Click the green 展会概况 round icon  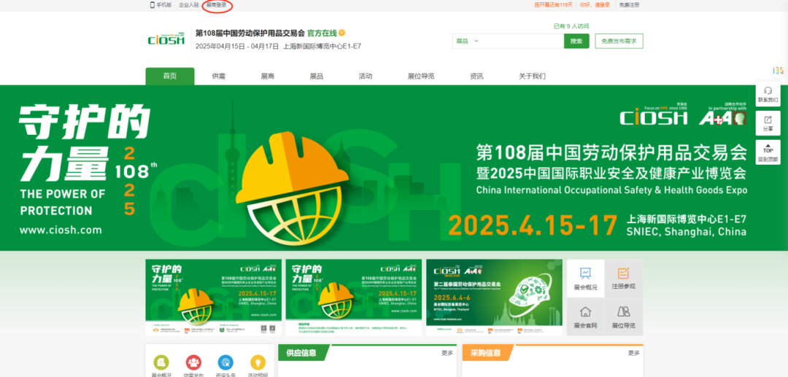[x=161, y=362]
